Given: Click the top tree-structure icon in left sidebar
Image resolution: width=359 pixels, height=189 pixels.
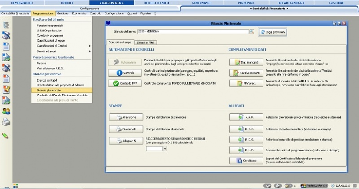Looking at the screenshot, I should (x=6, y=25).
